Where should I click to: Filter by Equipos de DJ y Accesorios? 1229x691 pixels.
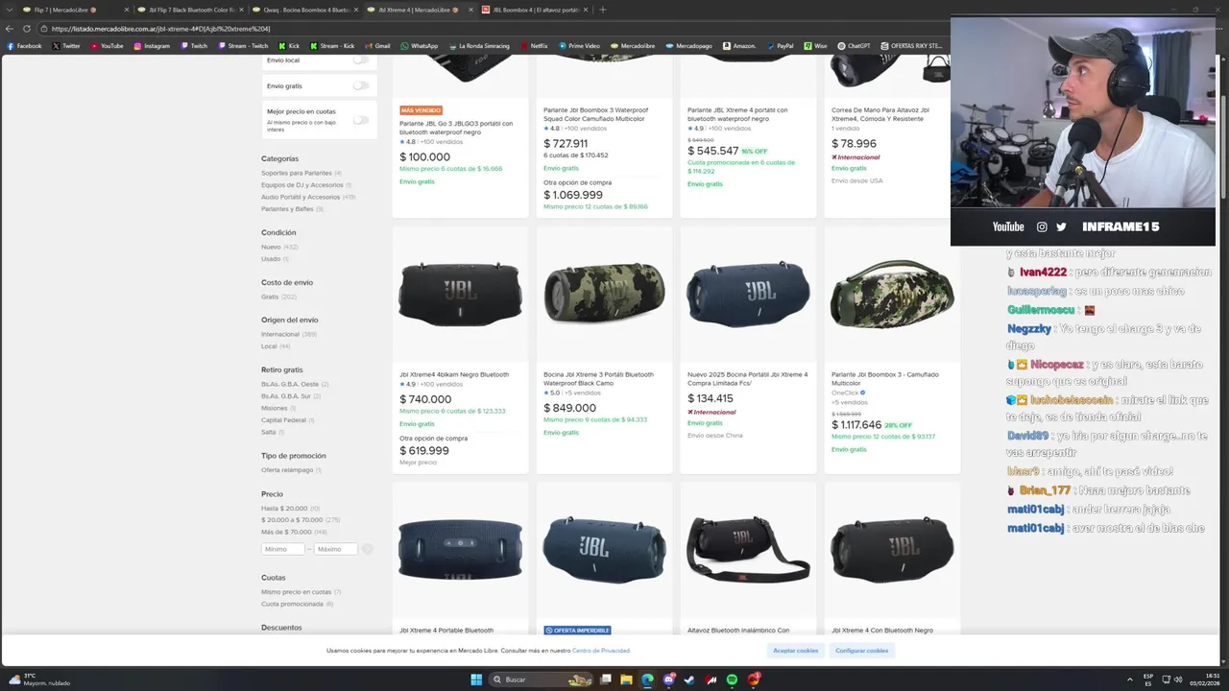[302, 184]
